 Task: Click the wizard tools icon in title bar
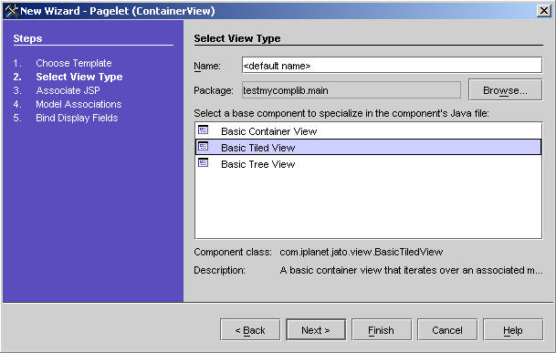coord(11,11)
